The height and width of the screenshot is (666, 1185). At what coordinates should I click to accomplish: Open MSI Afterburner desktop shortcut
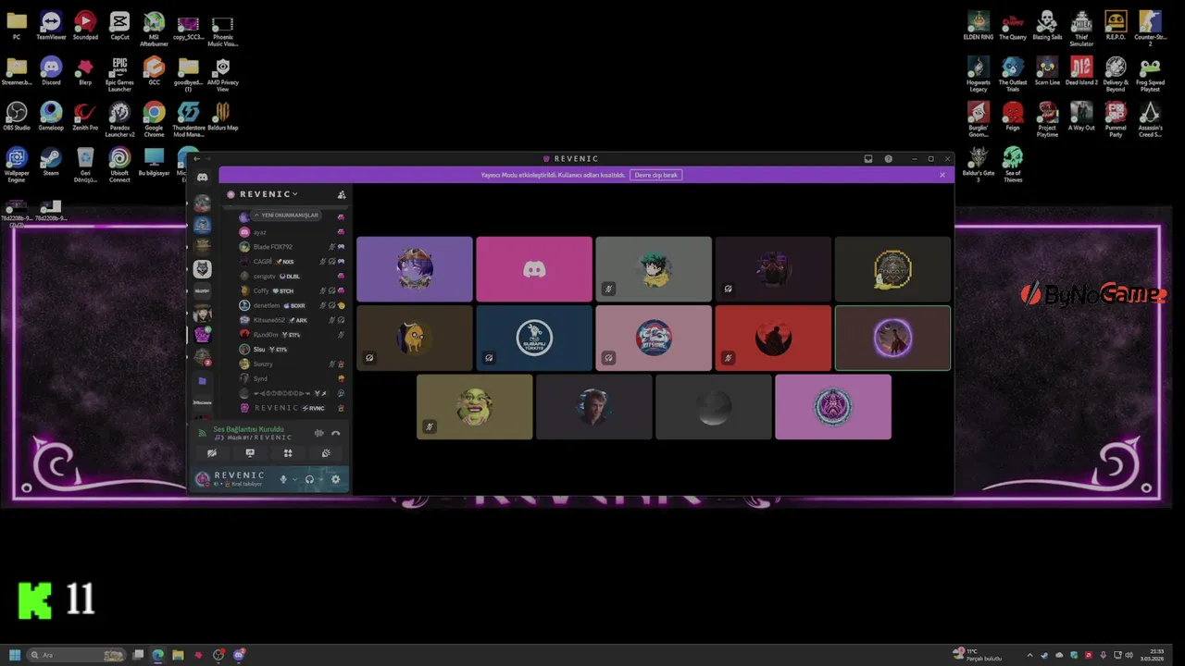(x=154, y=29)
